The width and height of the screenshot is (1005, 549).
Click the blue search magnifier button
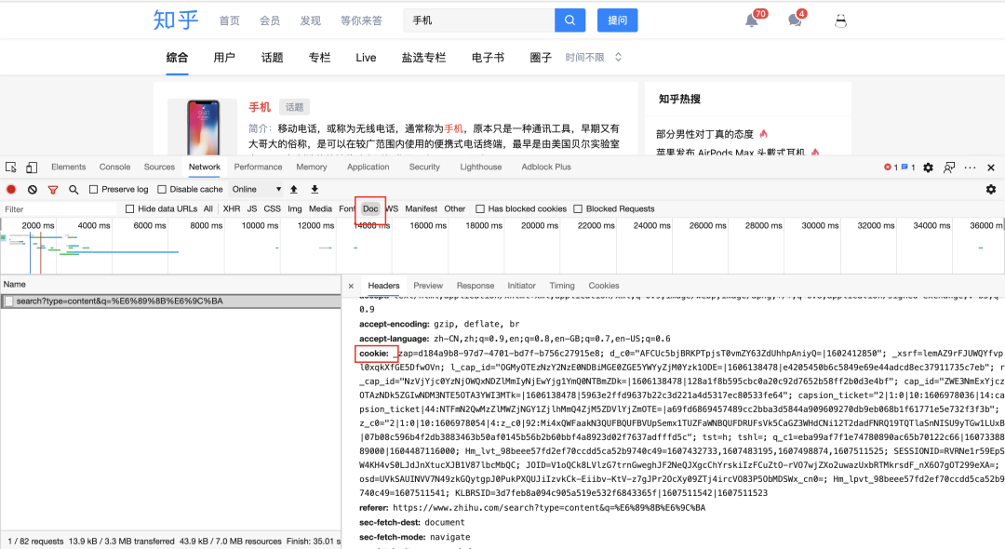click(569, 20)
